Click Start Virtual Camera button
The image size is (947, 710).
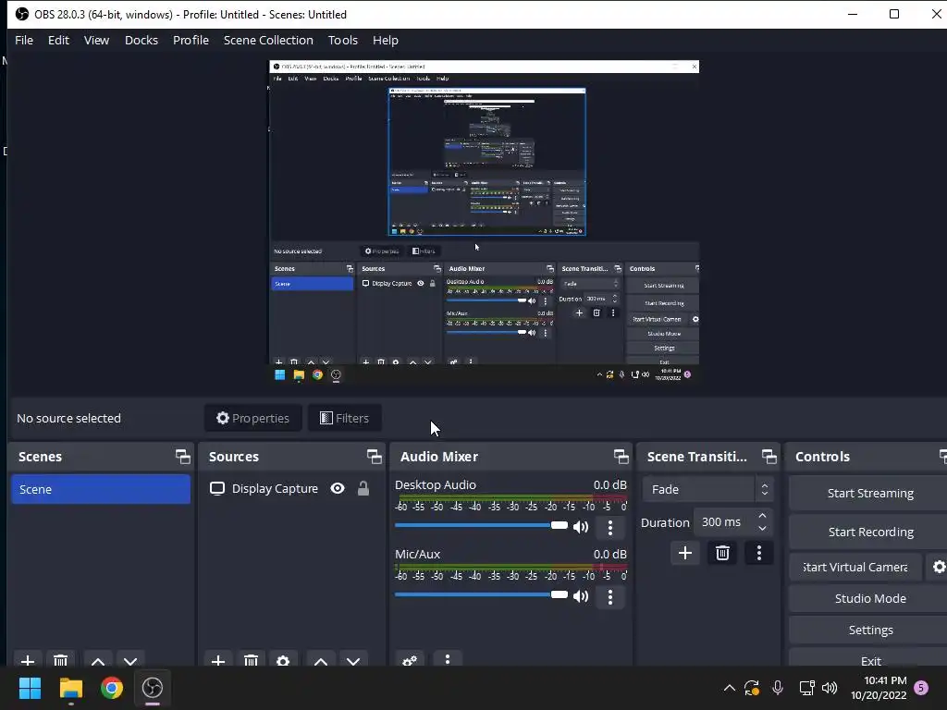pyautogui.click(x=855, y=567)
